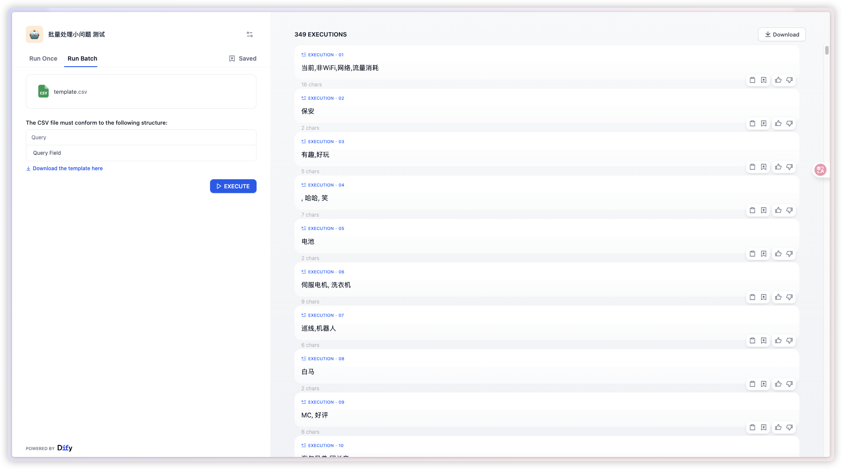The width and height of the screenshot is (842, 469).
Task: Open the Saved results view
Action: (x=243, y=58)
